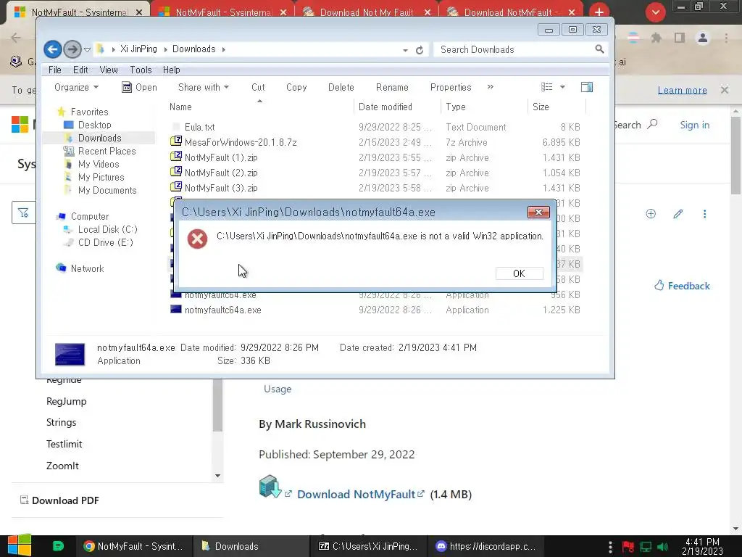Toggle the preview pane

[x=587, y=87]
